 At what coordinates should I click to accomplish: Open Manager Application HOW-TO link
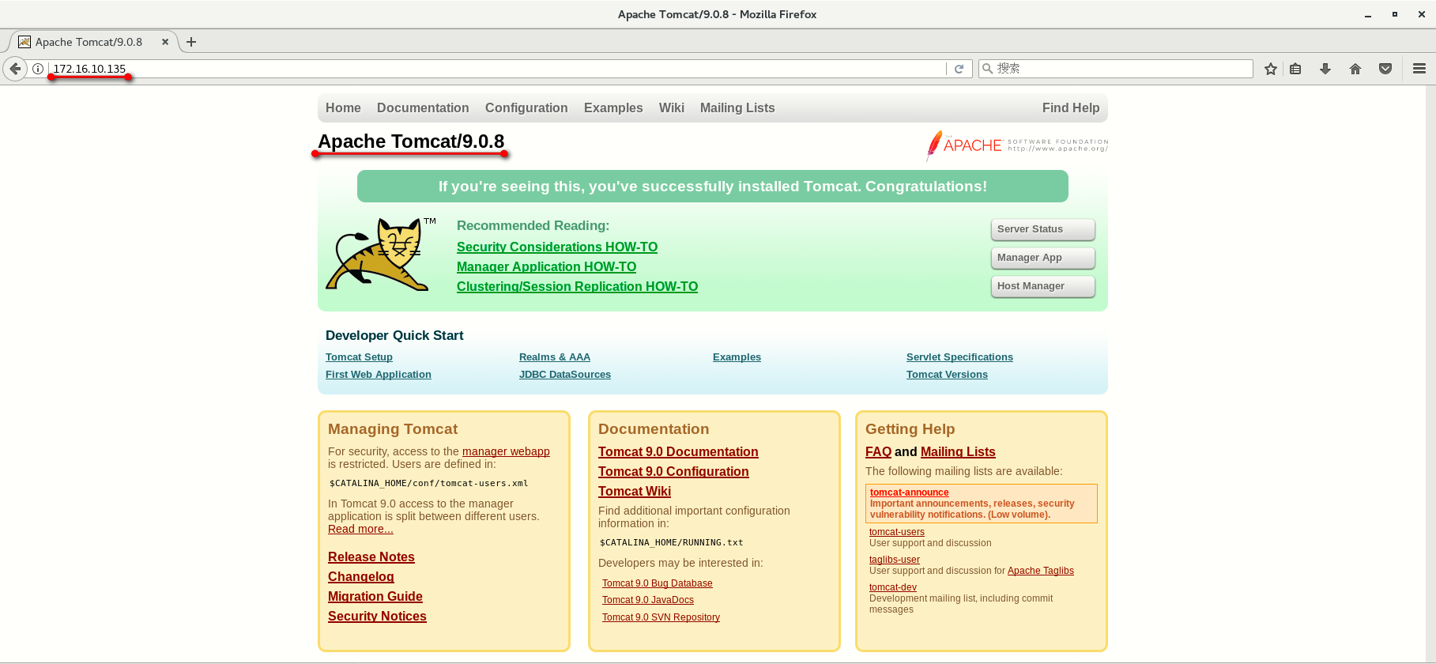click(x=546, y=267)
